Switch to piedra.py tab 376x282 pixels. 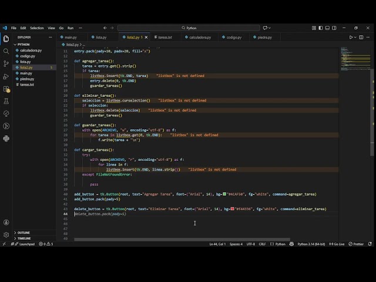265,37
